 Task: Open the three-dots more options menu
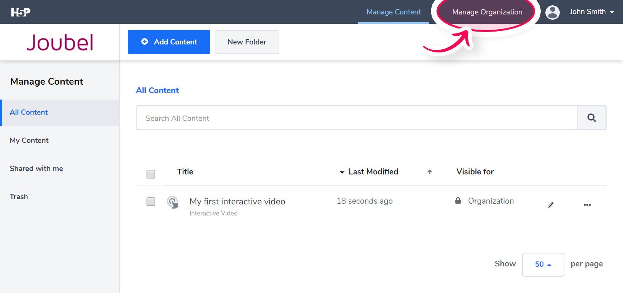point(587,205)
